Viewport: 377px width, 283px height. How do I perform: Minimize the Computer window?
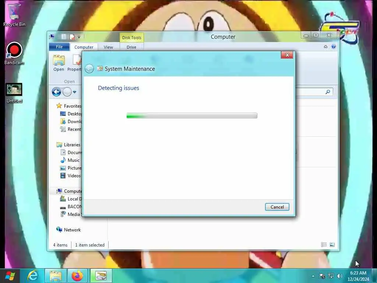[306, 35]
